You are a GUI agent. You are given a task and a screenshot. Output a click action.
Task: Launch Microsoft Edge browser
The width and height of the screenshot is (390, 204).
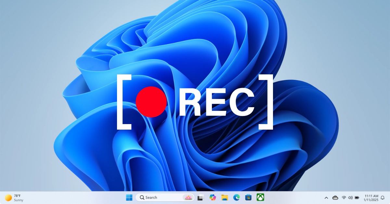click(x=236, y=198)
